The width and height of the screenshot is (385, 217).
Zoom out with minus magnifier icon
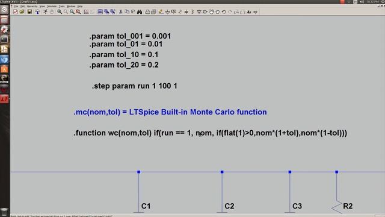72,12
